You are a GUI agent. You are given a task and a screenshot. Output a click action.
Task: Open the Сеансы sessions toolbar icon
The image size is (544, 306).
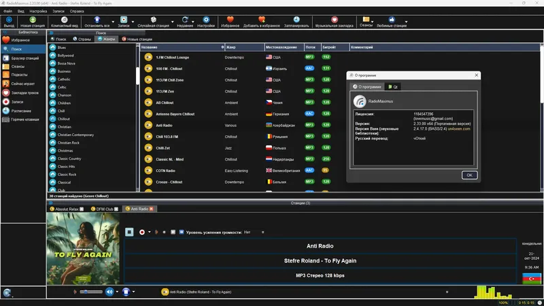click(366, 20)
